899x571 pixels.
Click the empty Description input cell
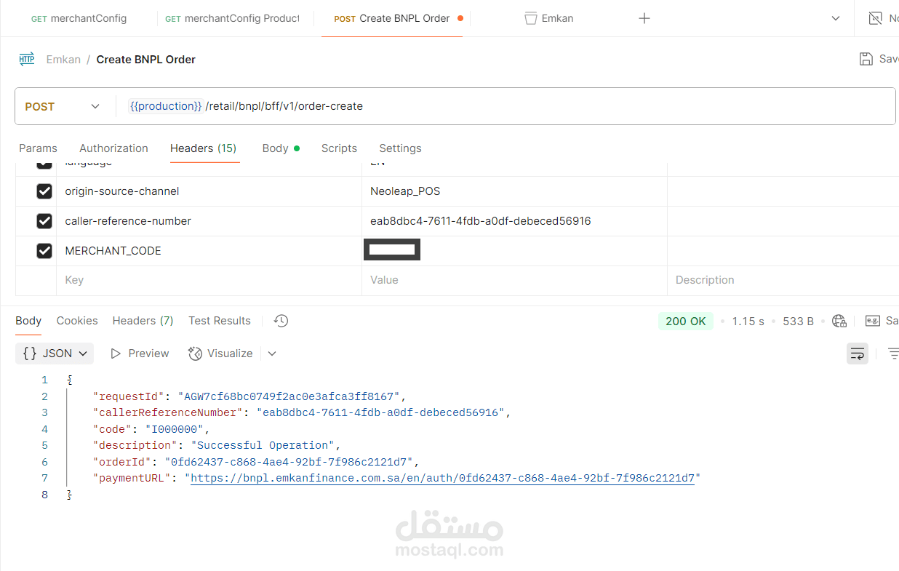click(x=783, y=280)
